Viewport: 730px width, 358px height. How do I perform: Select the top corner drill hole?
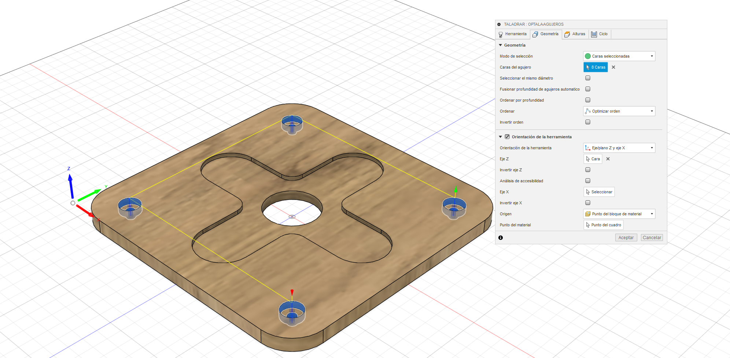tap(292, 125)
